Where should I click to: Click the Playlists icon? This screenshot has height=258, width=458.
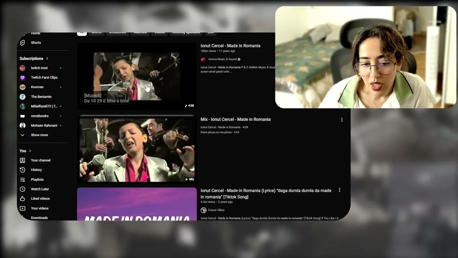[23, 180]
